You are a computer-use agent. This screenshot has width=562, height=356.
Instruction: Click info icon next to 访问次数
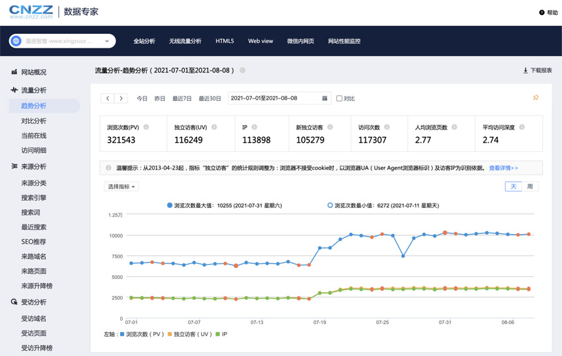click(x=387, y=126)
